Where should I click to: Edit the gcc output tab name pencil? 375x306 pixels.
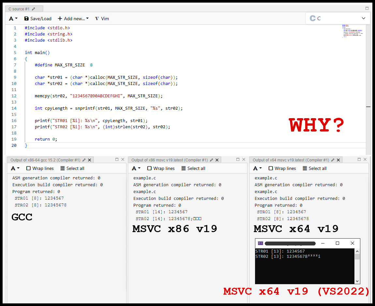coord(84,160)
